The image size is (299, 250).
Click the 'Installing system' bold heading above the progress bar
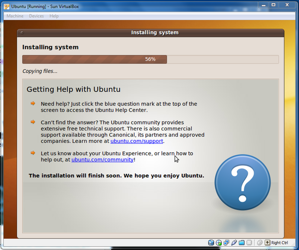tap(50, 47)
